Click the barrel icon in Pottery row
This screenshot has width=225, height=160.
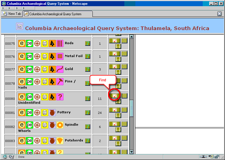(45, 112)
